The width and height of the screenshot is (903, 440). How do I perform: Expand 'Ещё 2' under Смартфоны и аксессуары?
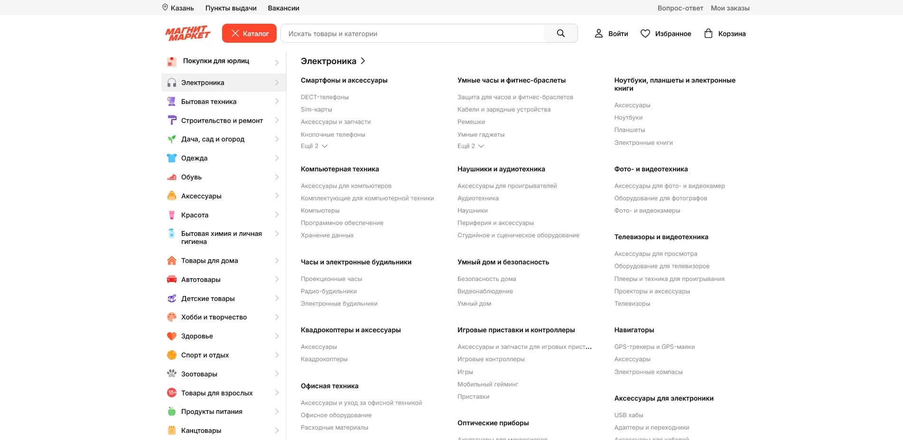point(314,146)
